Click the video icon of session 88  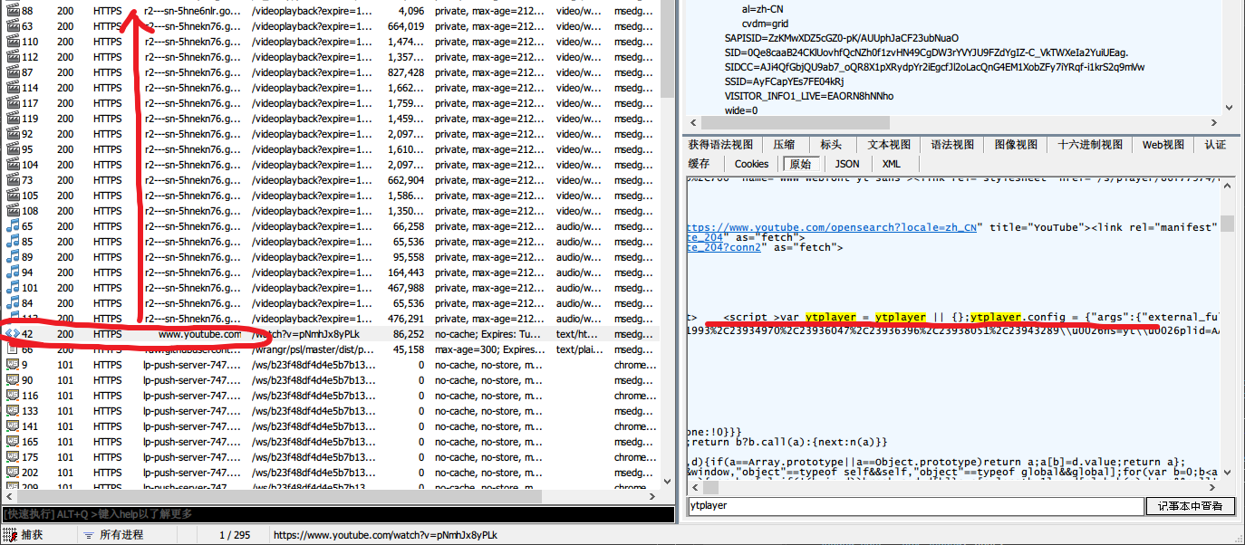(13, 11)
